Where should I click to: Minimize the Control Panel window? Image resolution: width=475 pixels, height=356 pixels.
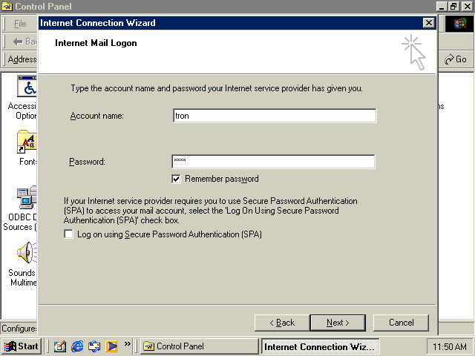(x=442, y=7)
